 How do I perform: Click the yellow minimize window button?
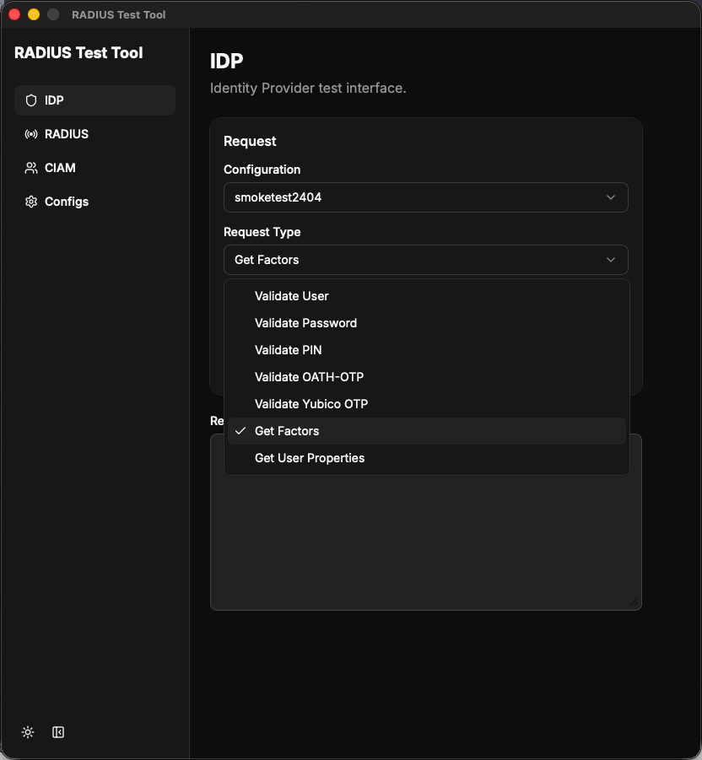(x=34, y=14)
